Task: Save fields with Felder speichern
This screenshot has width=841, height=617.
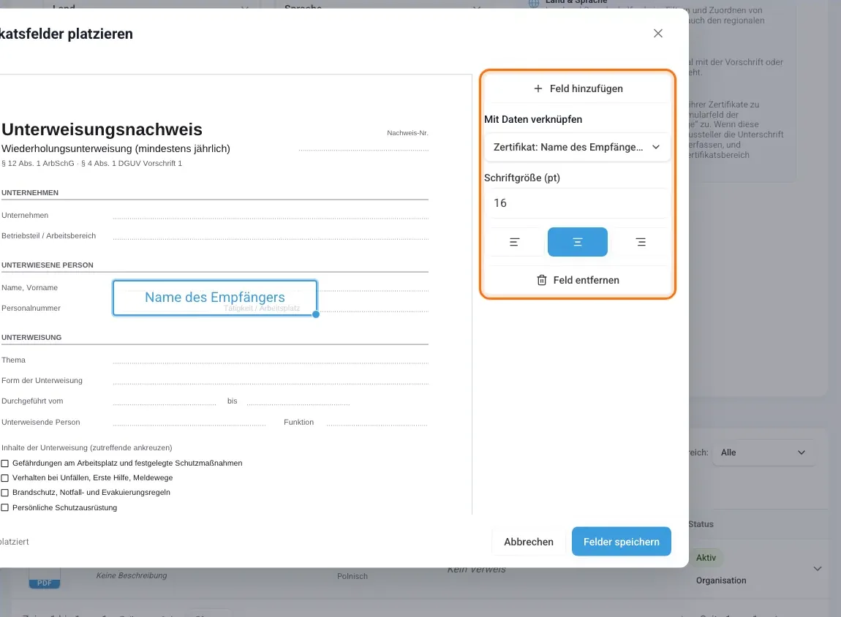Action: 621,542
